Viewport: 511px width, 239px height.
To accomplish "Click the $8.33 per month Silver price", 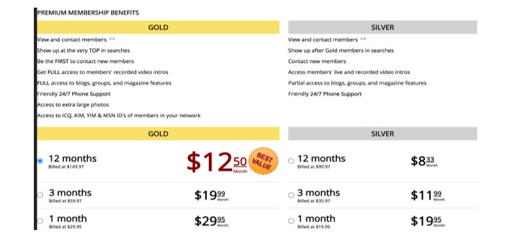I will pyautogui.click(x=424, y=161).
